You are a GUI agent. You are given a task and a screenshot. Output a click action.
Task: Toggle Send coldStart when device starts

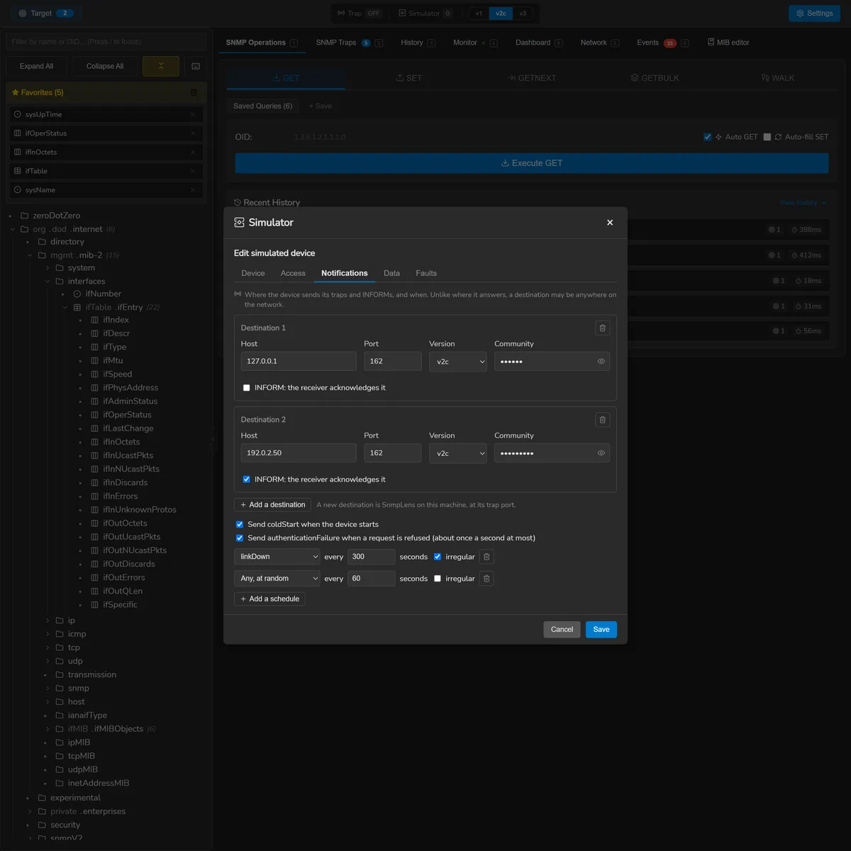pyautogui.click(x=240, y=524)
